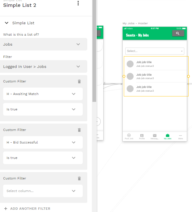
Task: Open the three-dot options menu
Action: click(78, 3)
